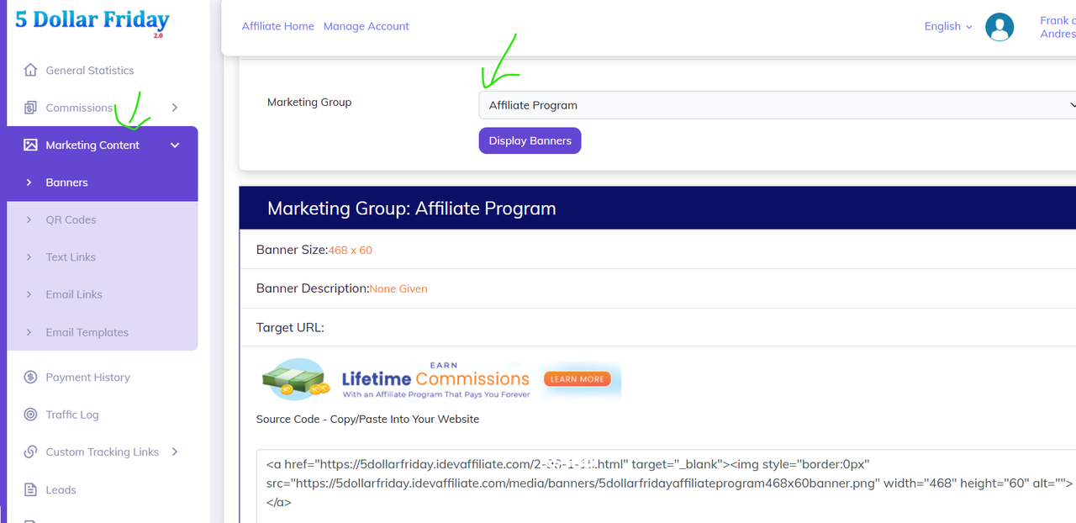Select Banners submenu item
Viewport: 1076px width, 523px height.
66,182
